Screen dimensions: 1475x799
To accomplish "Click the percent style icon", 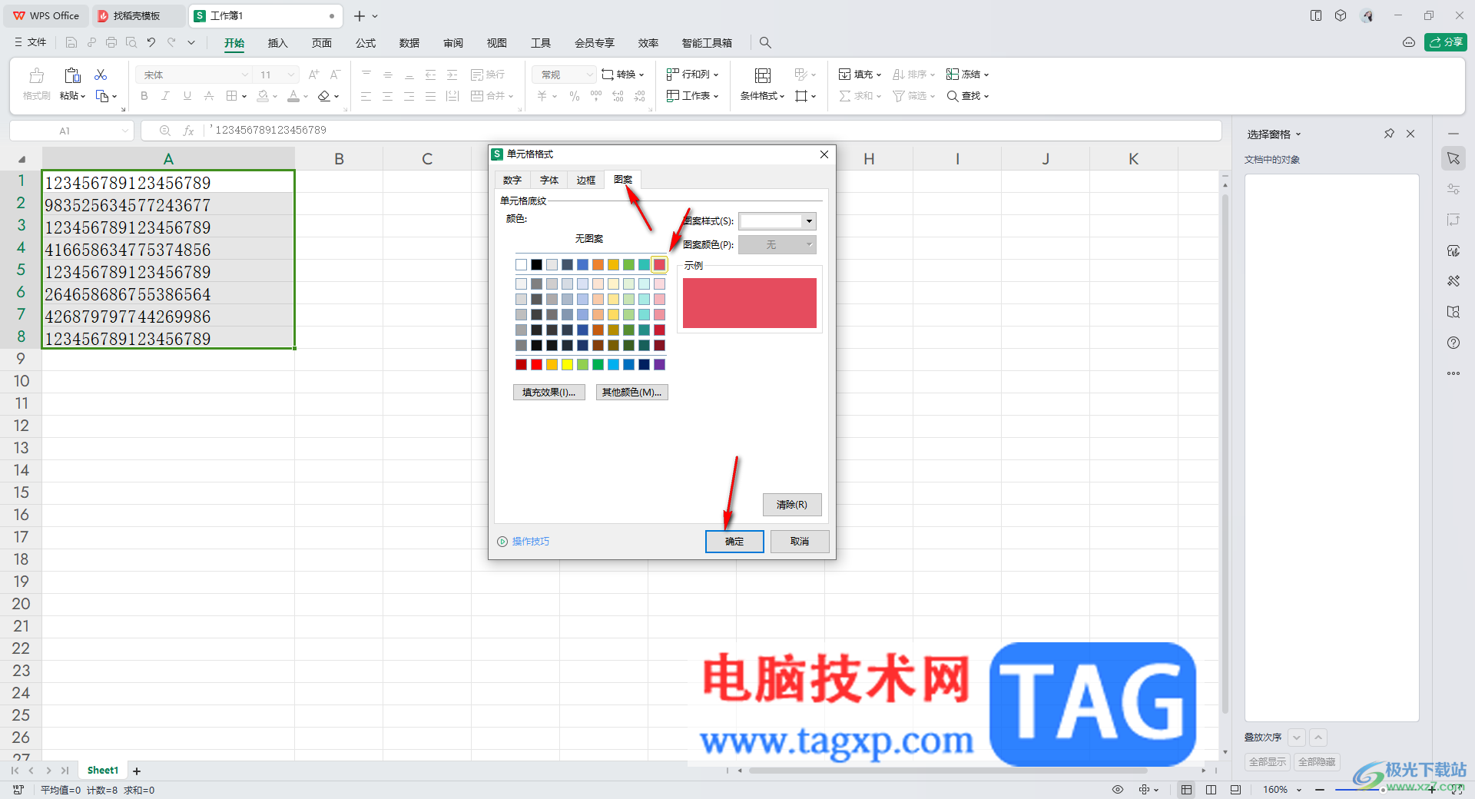I will (x=574, y=96).
